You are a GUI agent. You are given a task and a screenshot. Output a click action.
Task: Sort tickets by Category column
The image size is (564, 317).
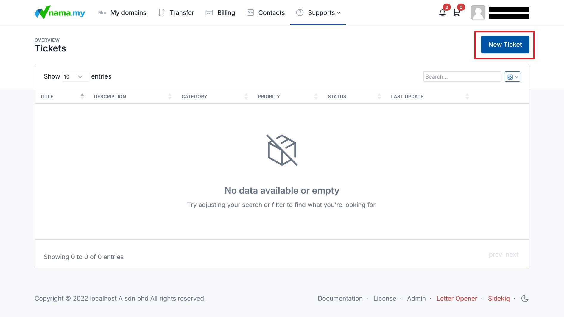[x=194, y=96]
